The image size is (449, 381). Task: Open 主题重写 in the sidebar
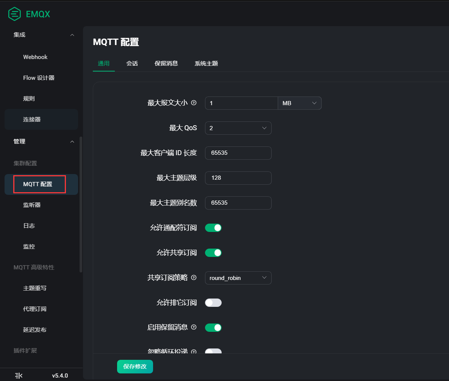(41, 288)
